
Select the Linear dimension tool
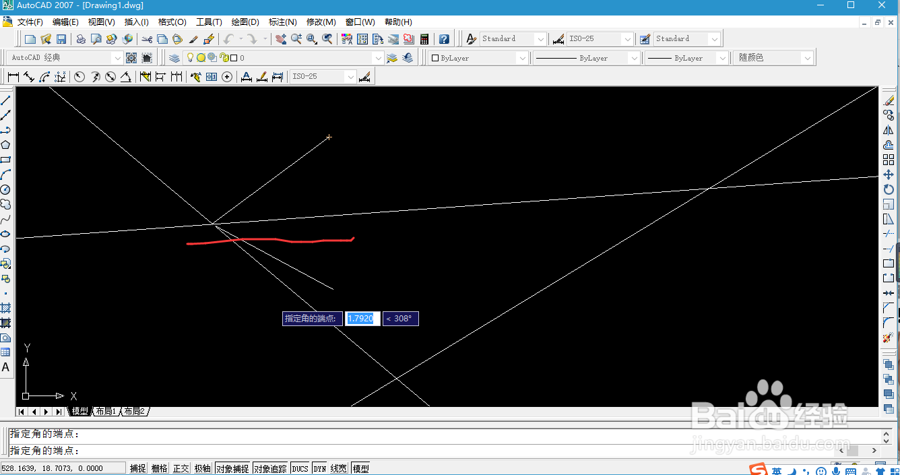pos(13,77)
